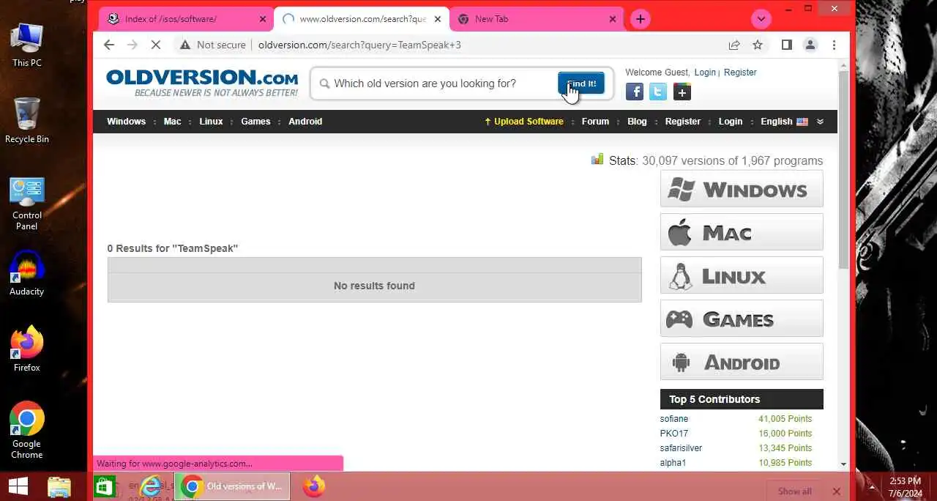This screenshot has height=501, width=937.
Task: Open the Chrome side panel icon
Action: (787, 45)
